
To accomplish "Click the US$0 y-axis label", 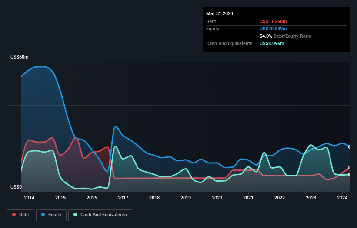I will point(16,187).
